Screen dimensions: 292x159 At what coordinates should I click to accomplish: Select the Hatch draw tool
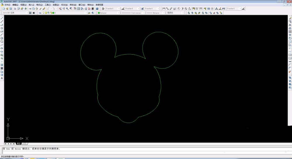[2, 65]
